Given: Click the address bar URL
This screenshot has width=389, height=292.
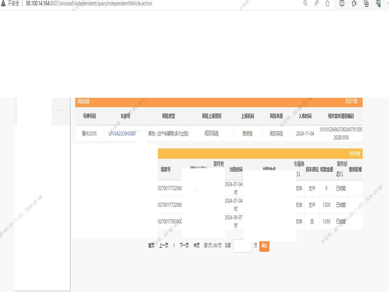Looking at the screenshot, I should coord(89,3).
